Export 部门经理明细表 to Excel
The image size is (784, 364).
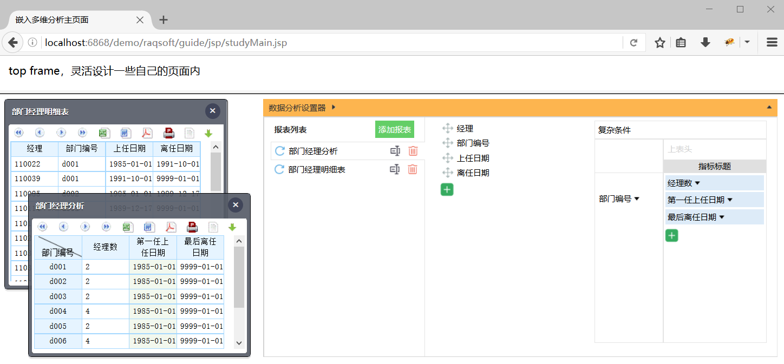[x=104, y=133]
